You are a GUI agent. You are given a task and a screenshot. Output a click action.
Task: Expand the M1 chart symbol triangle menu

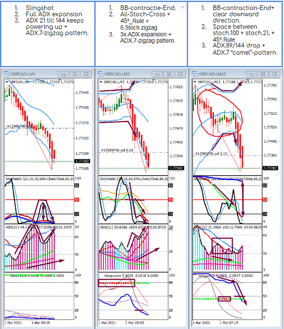click(7, 82)
